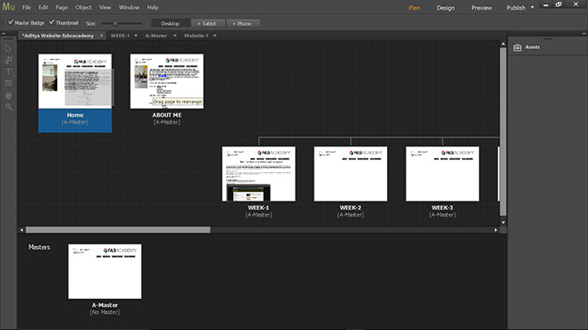The image size is (588, 330).
Task: Switch to the Plan view
Action: point(415,8)
